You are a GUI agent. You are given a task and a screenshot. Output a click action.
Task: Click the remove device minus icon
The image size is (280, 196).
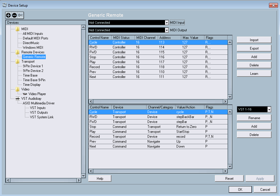14,15
